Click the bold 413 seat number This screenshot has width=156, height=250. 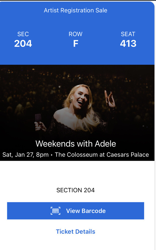tap(128, 44)
